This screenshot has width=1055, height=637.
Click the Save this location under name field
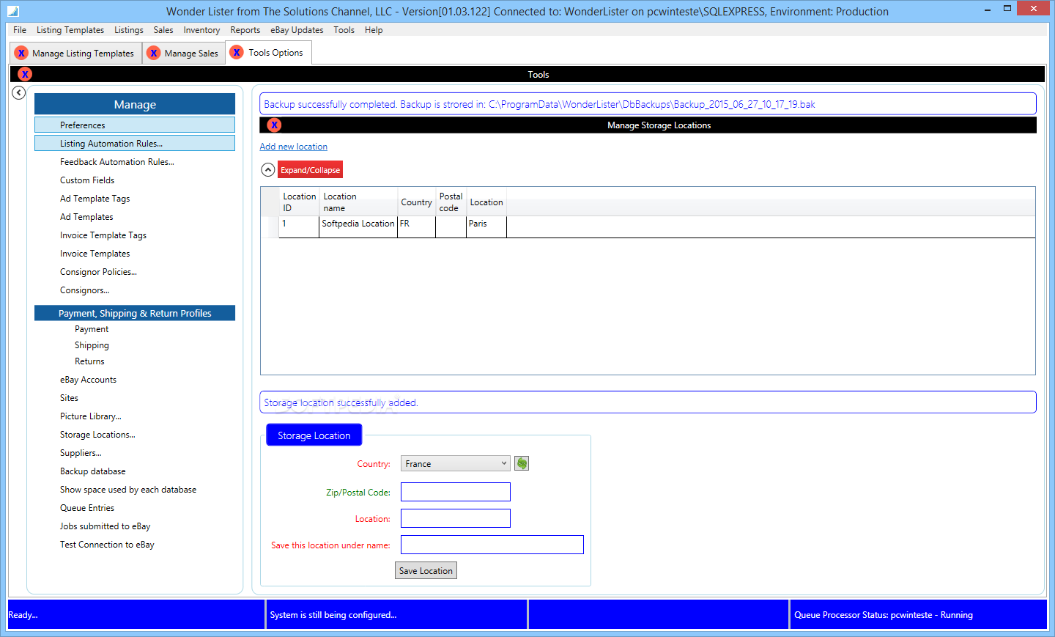[492, 545]
